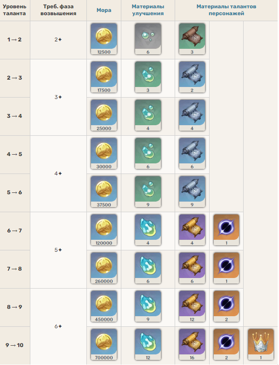Select the green slime secretion icon labeled 9
This screenshot has height=365, width=279.
[148, 192]
